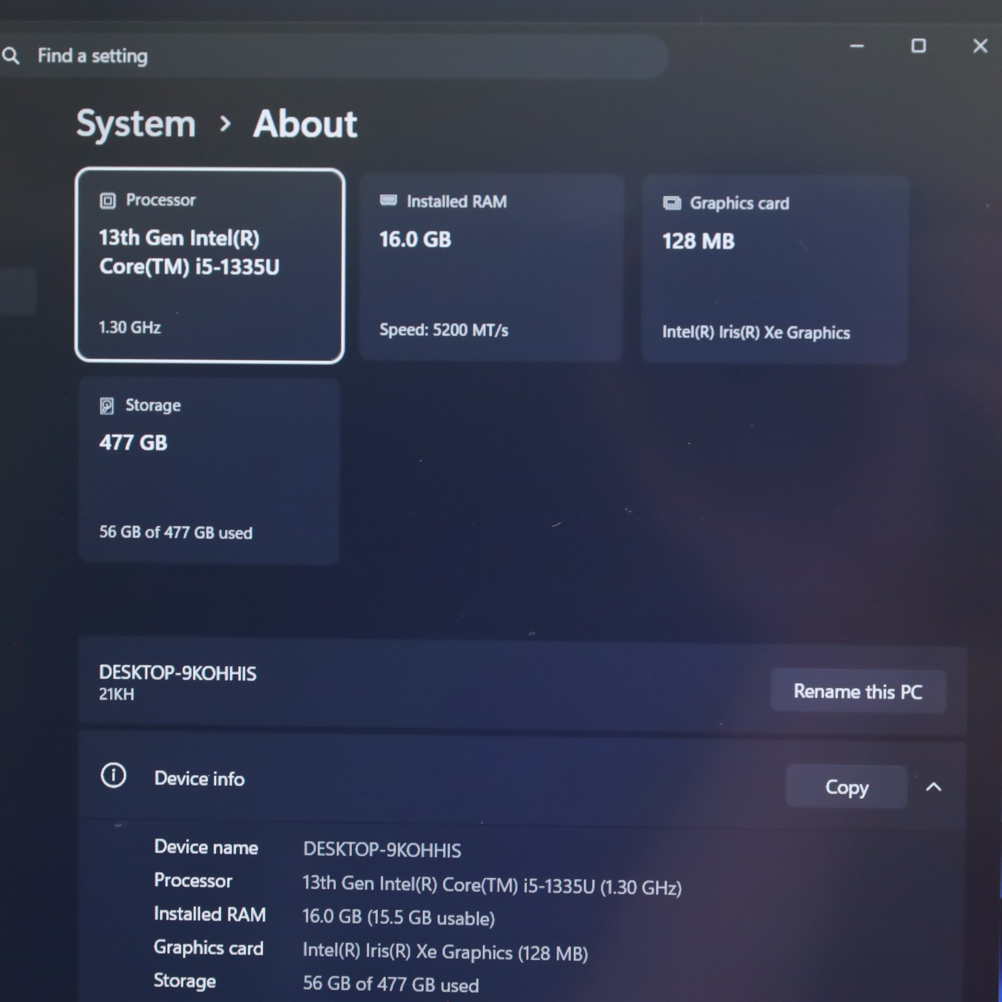Open the Graphics card tile
1002x1002 pixels.
[x=775, y=269]
